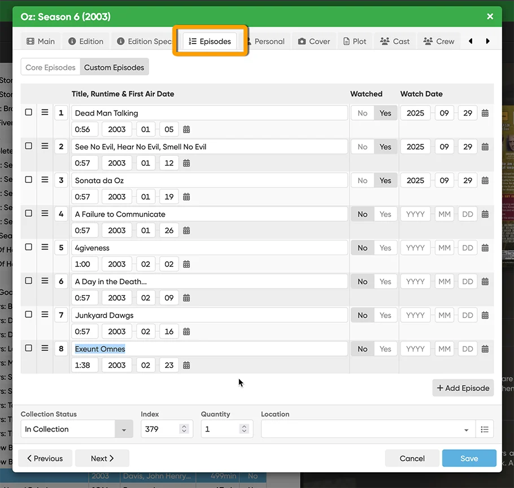514x488 pixels.
Task: Select checkbox for episode 6 row
Action: [29, 280]
